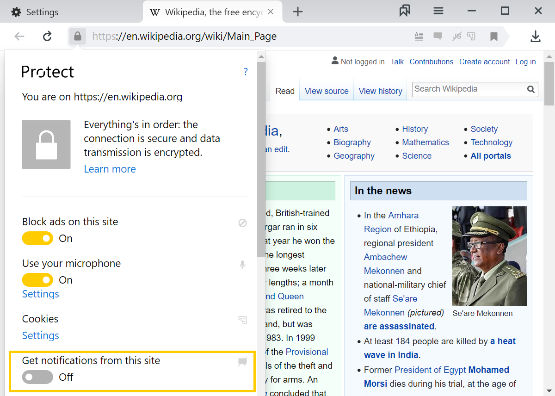Click Create account
The image size is (555, 396).
pos(485,62)
